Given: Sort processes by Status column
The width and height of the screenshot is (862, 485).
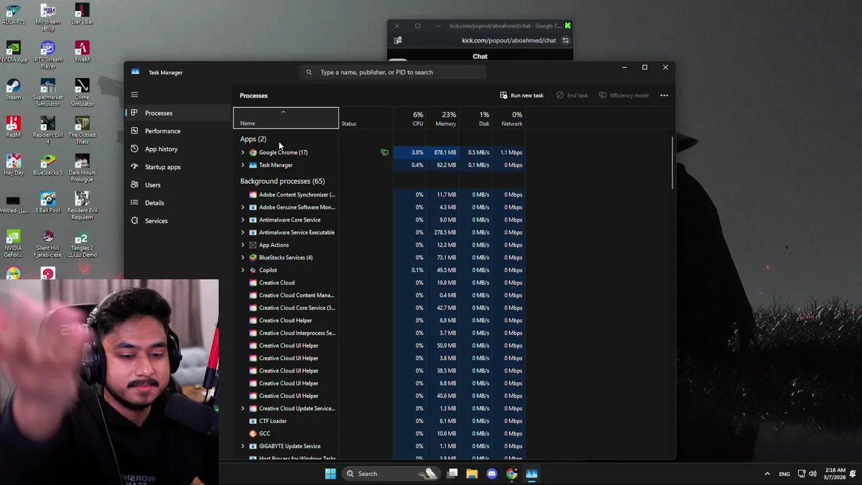Looking at the screenshot, I should 366,118.
